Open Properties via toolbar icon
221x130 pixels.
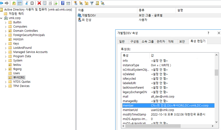point(45,3)
